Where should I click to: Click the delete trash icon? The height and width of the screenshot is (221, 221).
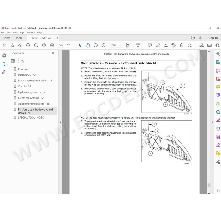[x=182, y=45]
